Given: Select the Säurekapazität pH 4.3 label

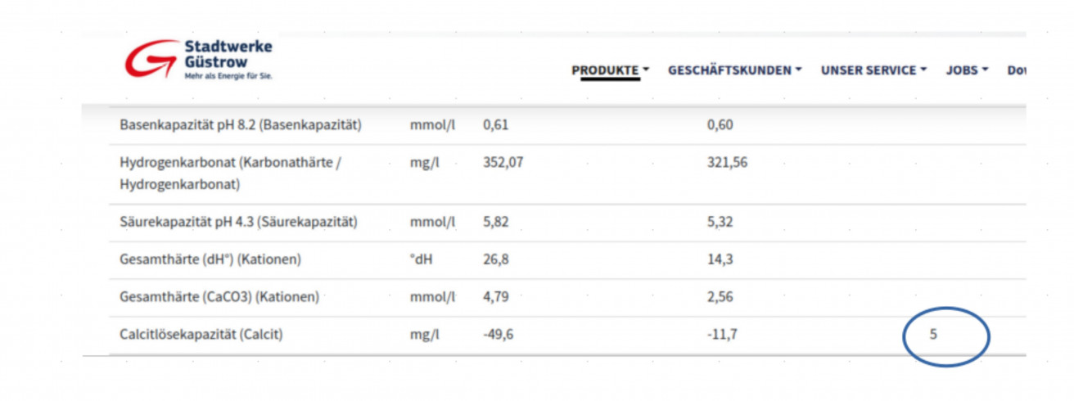Looking at the screenshot, I should click(238, 222).
